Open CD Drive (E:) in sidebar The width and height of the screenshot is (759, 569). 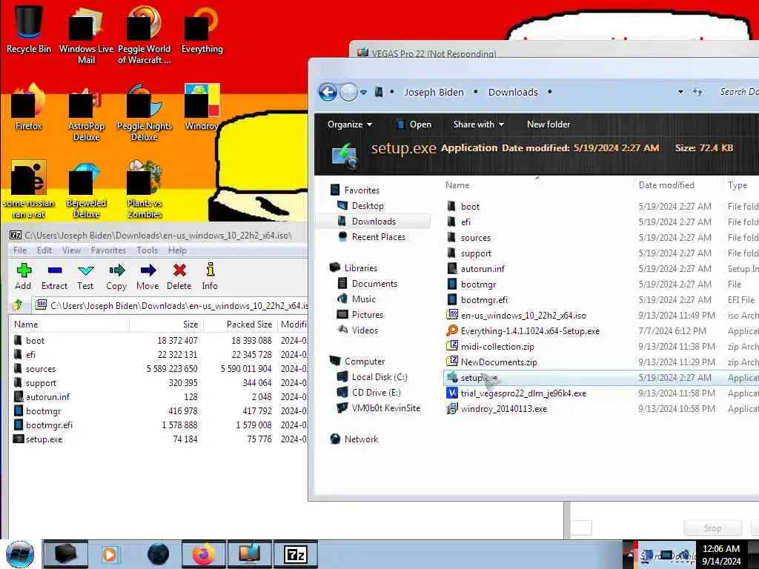tap(376, 393)
